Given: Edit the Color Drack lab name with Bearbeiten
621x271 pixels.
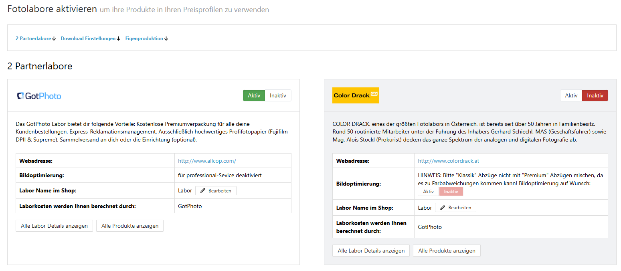Looking at the screenshot, I should click(x=455, y=208).
